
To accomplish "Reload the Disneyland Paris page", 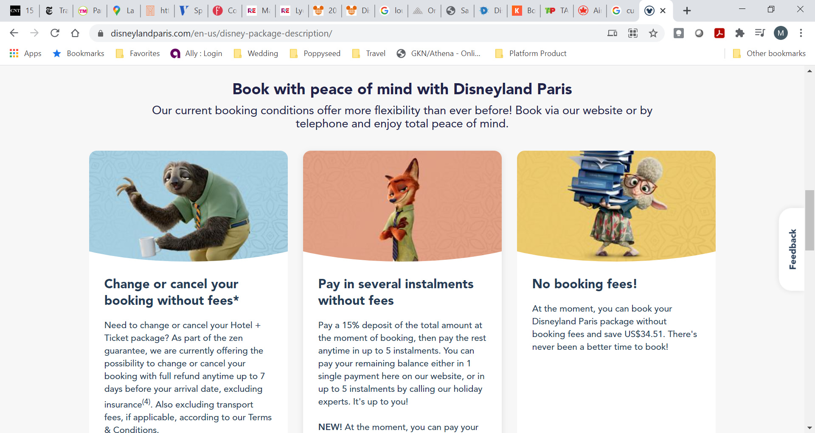I will (55, 33).
